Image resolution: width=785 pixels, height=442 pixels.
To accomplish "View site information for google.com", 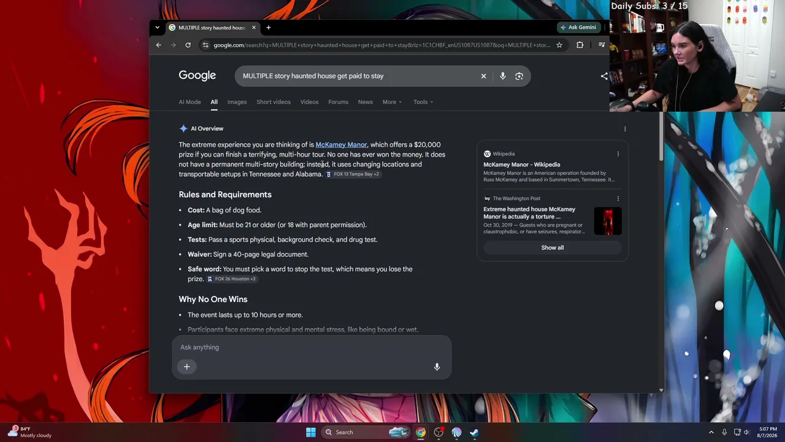I will point(205,45).
